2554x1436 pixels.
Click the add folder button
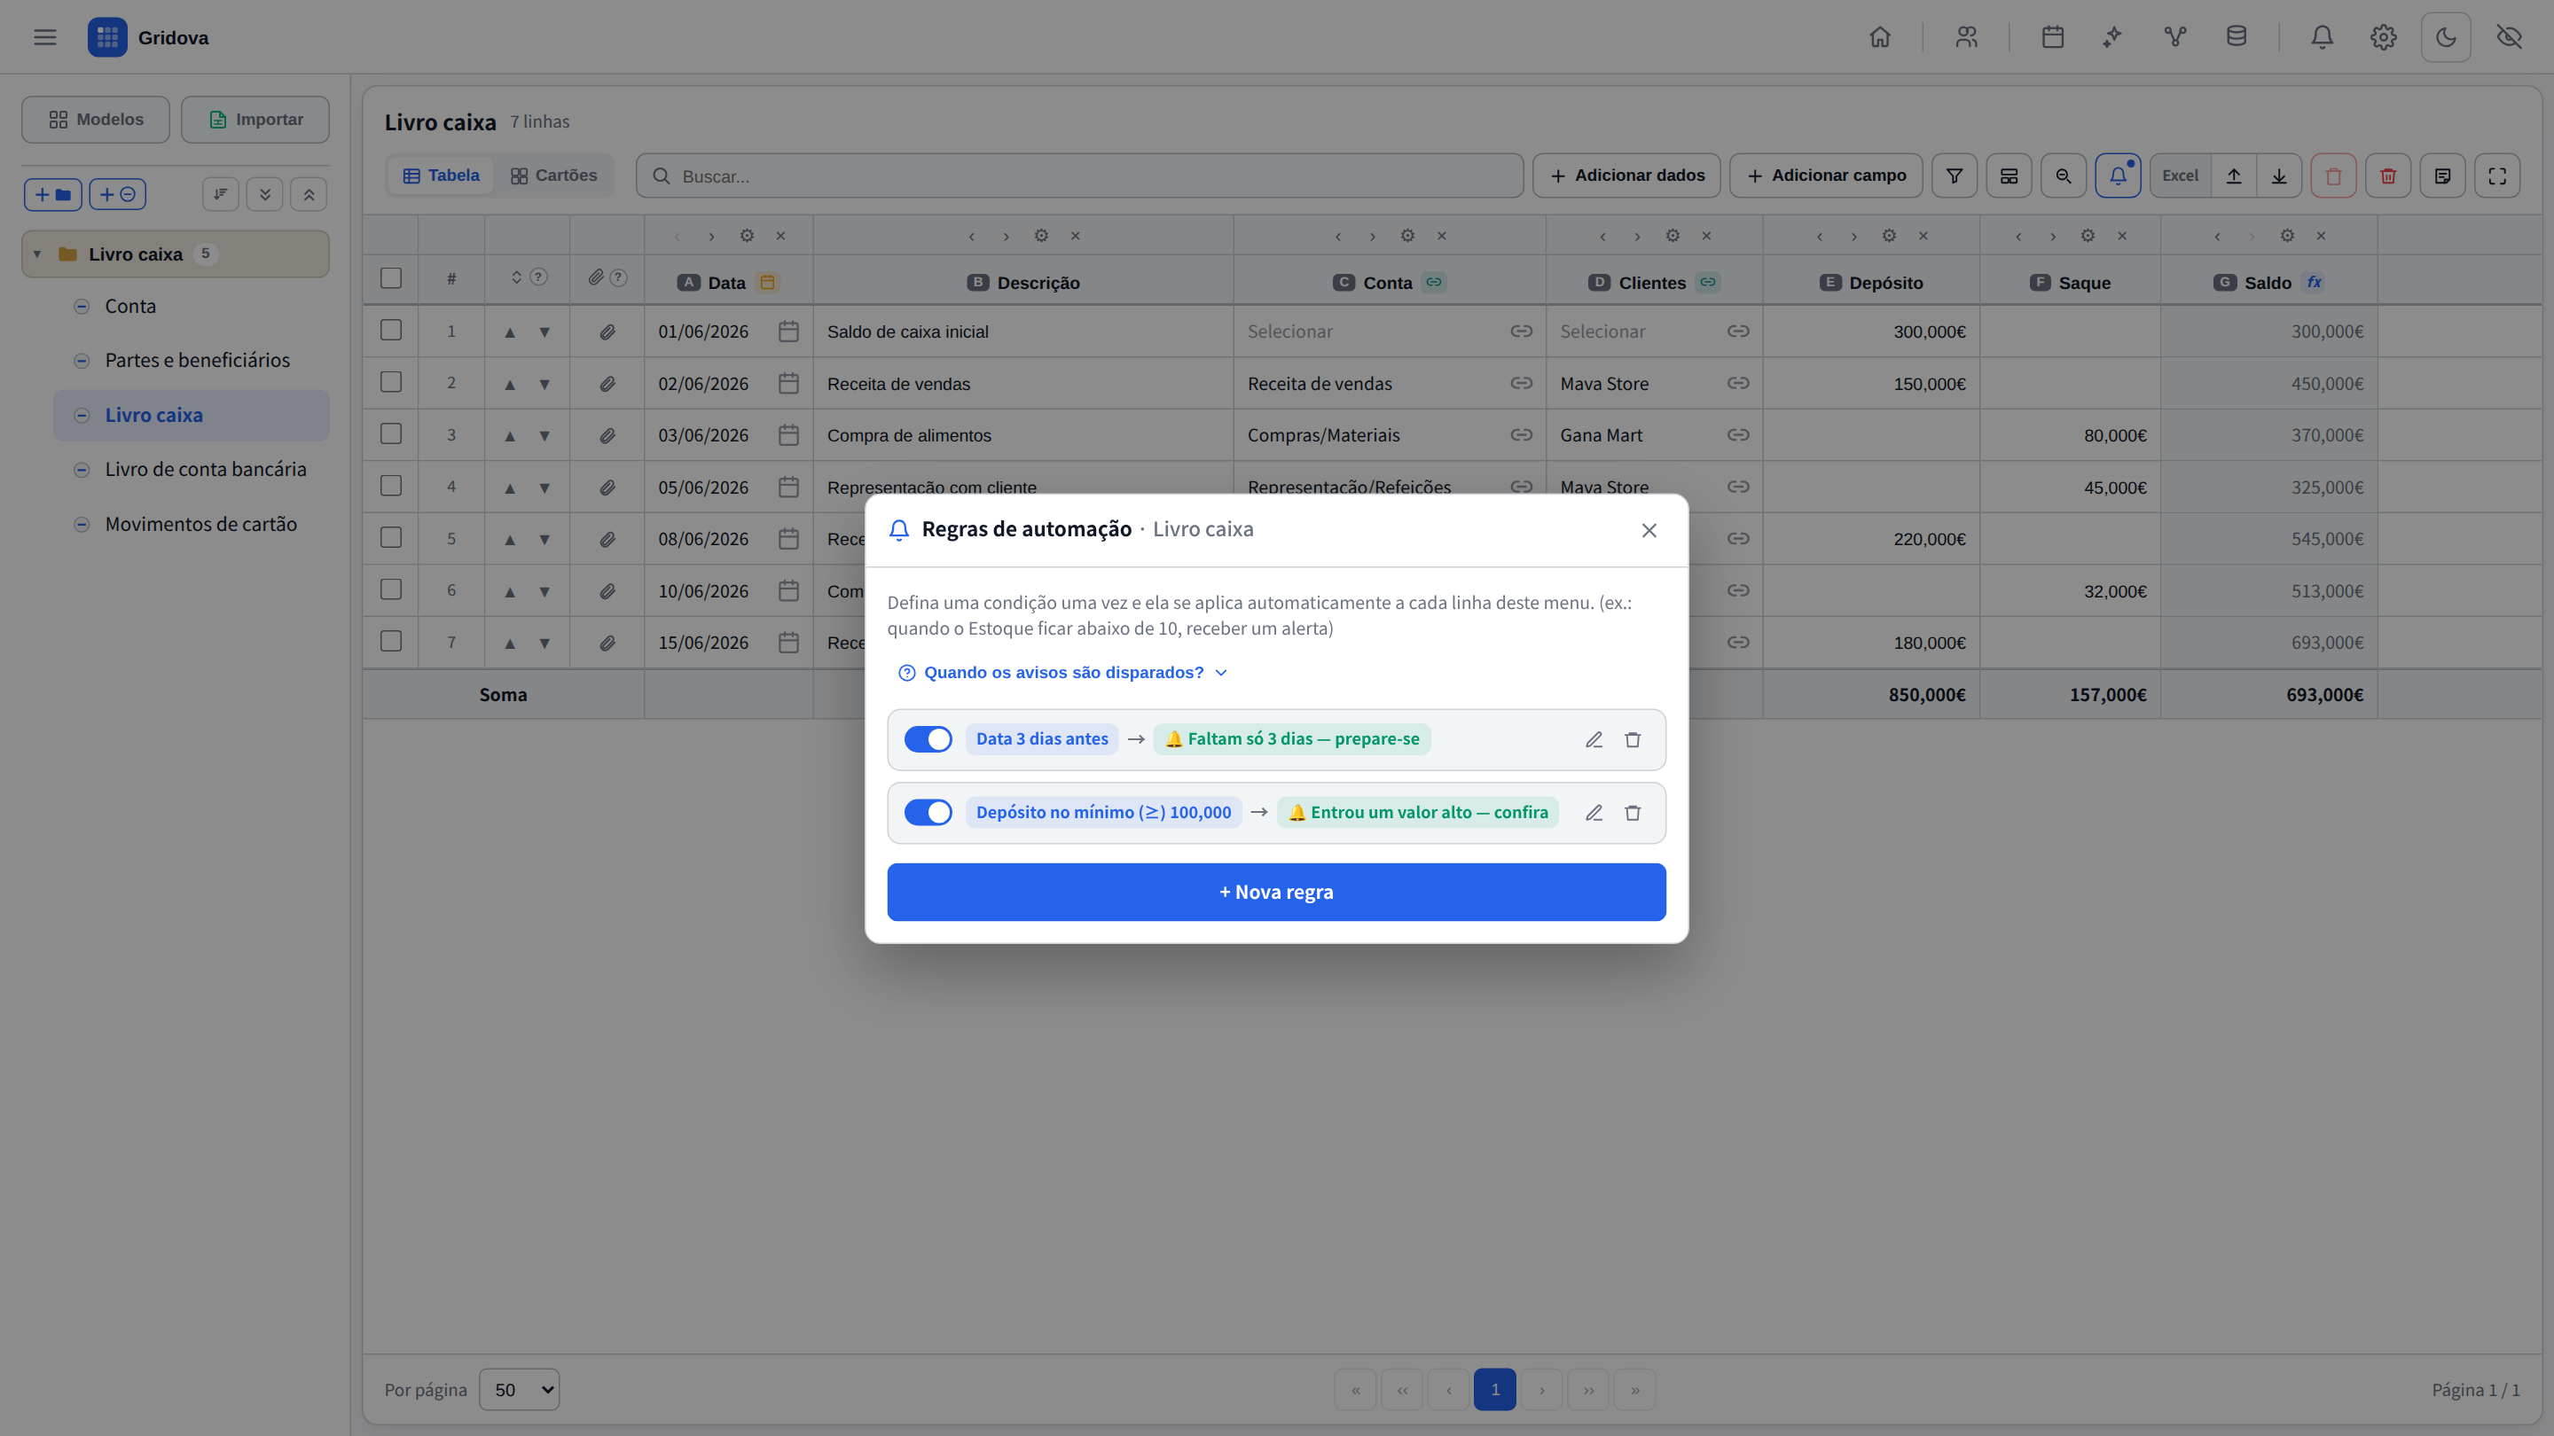coord(52,194)
